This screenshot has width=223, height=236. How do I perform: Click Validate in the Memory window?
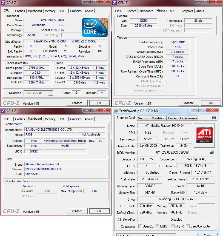[x=188, y=103]
